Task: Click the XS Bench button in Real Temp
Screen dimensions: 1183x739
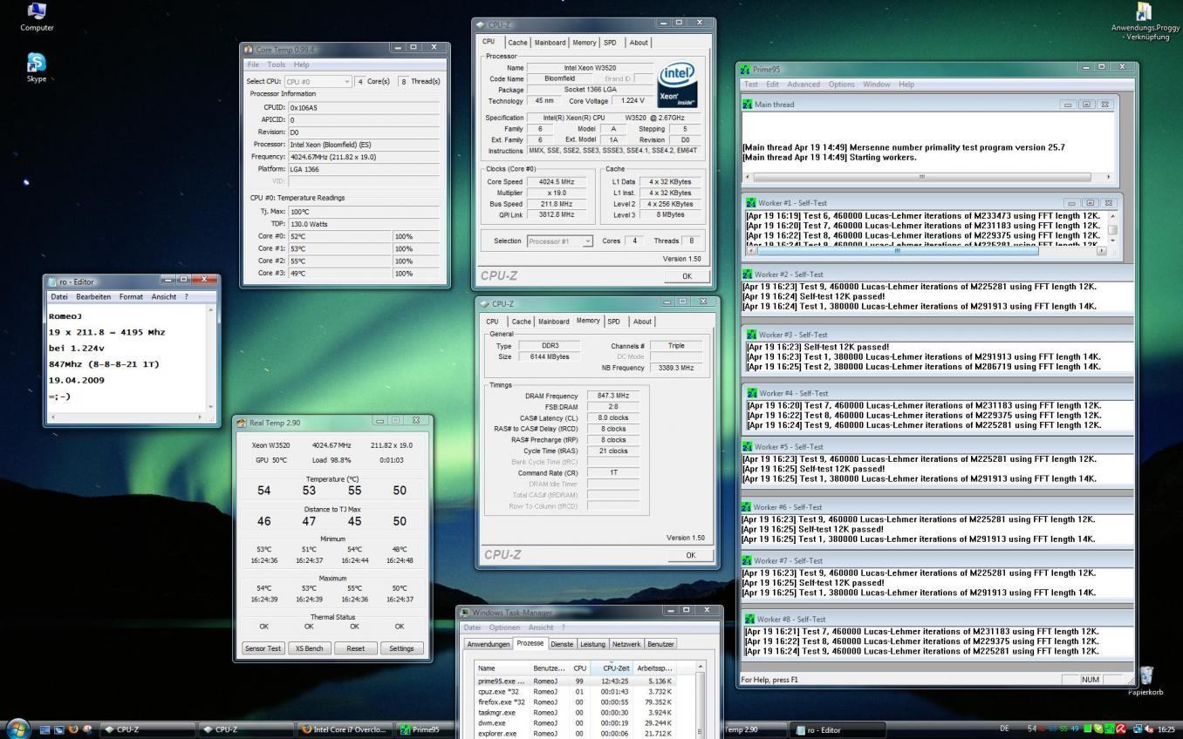Action: pyautogui.click(x=309, y=648)
